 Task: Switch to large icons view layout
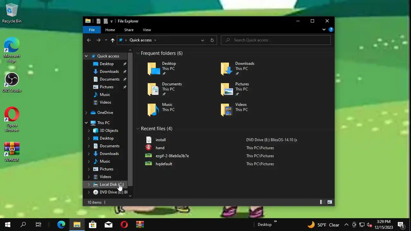(x=329, y=202)
